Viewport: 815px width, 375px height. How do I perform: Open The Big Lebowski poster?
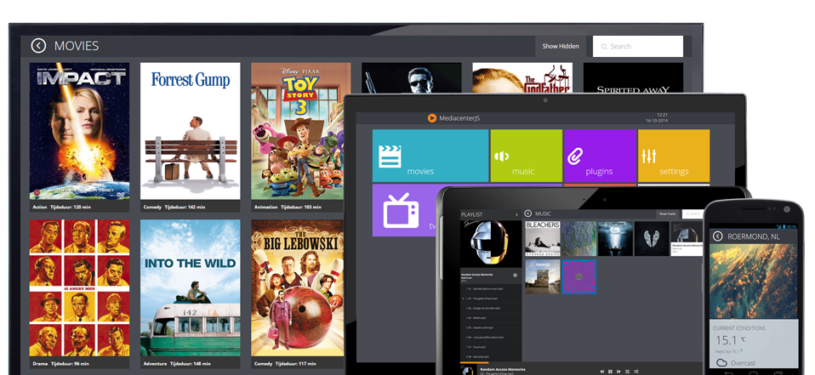[x=297, y=287]
